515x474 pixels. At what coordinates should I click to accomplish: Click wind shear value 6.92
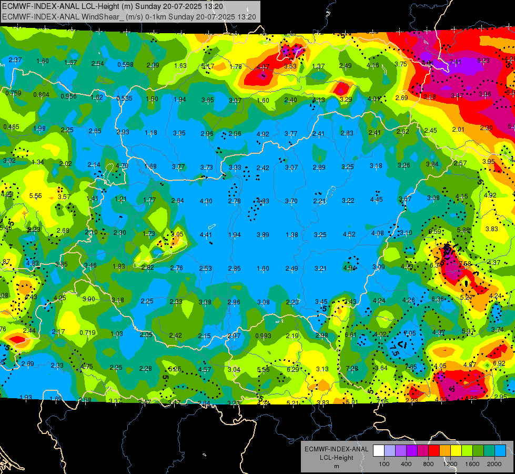click(499, 363)
